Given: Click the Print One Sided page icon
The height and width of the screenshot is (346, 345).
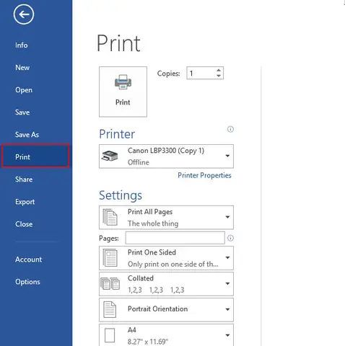Looking at the screenshot, I should pos(110,258).
